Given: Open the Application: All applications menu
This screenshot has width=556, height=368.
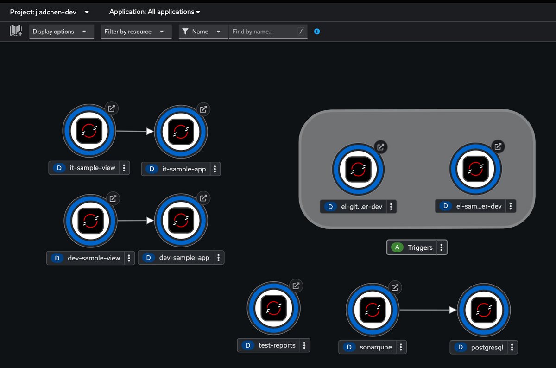Looking at the screenshot, I should [154, 12].
